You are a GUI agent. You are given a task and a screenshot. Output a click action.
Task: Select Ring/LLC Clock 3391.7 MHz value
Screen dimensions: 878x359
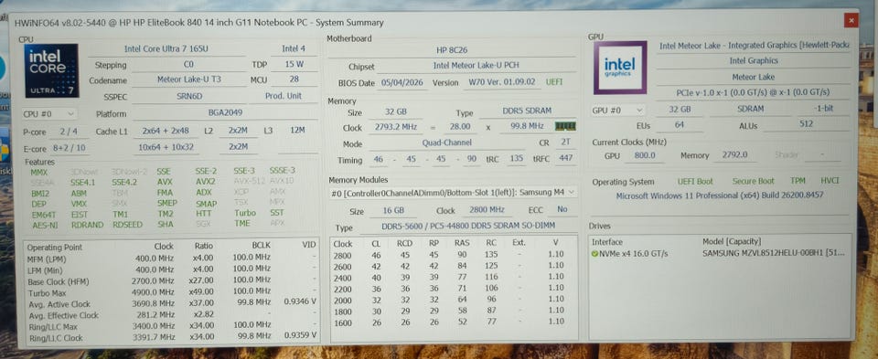[x=153, y=337]
